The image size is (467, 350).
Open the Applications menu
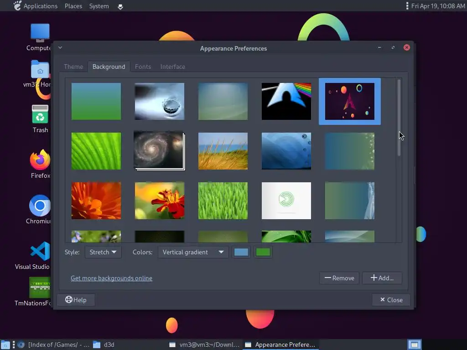click(x=41, y=6)
